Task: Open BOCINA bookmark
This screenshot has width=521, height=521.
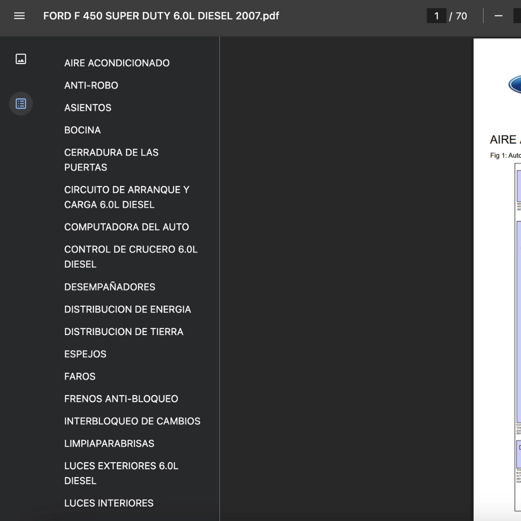Action: [82, 130]
